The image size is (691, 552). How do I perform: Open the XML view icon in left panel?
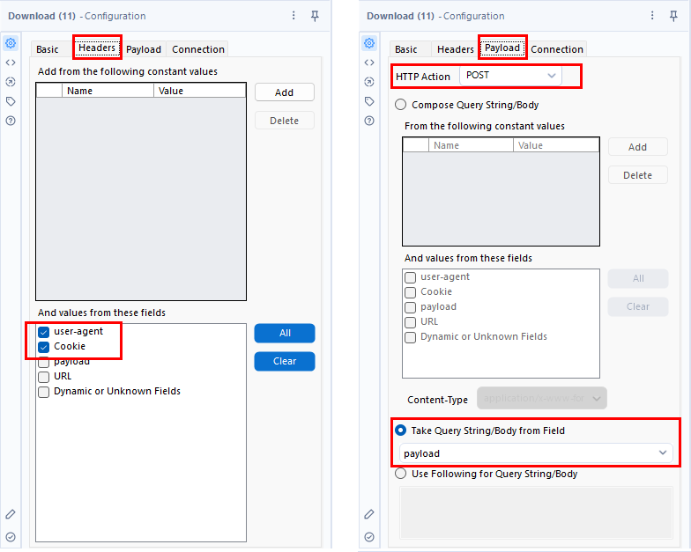[11, 63]
